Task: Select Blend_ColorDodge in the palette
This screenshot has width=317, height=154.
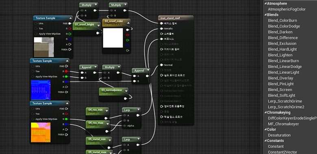Action: click(284, 26)
